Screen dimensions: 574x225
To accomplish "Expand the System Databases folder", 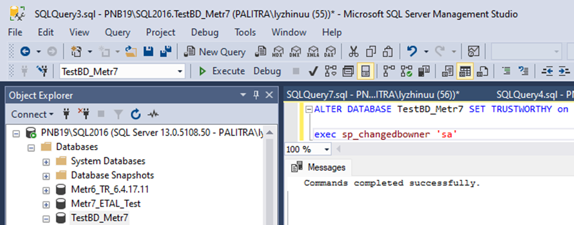I will (46, 161).
